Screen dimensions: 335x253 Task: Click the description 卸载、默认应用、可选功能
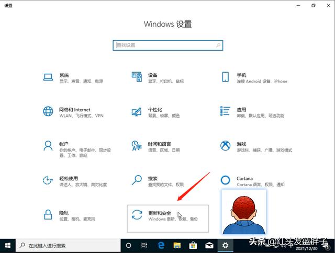coord(261,116)
